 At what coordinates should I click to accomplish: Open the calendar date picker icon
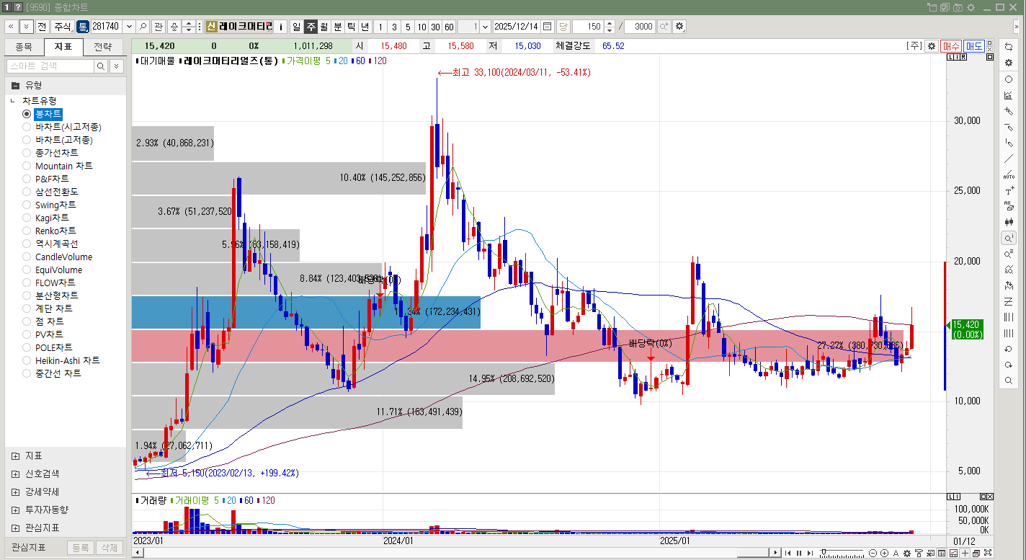(548, 26)
